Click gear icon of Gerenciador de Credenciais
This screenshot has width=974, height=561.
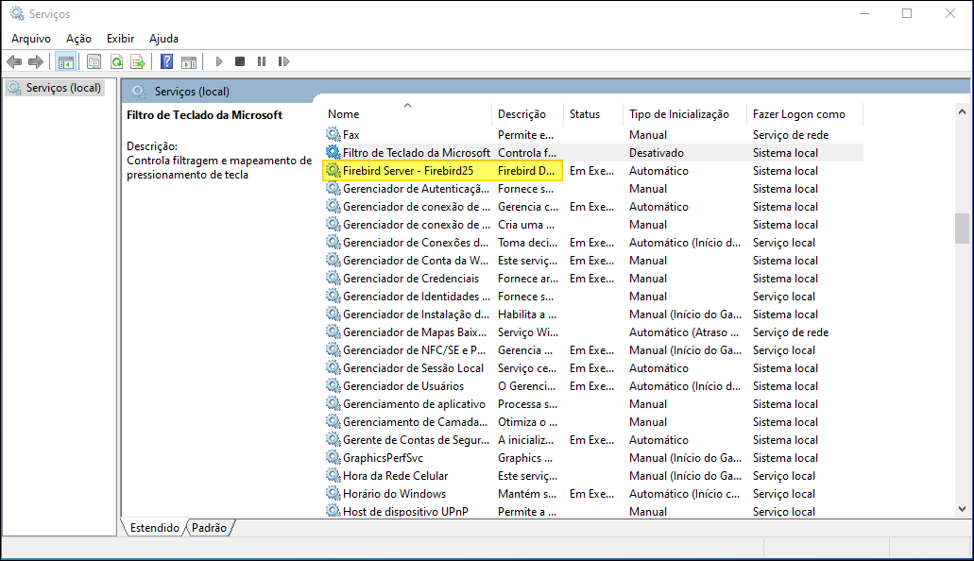pos(333,279)
